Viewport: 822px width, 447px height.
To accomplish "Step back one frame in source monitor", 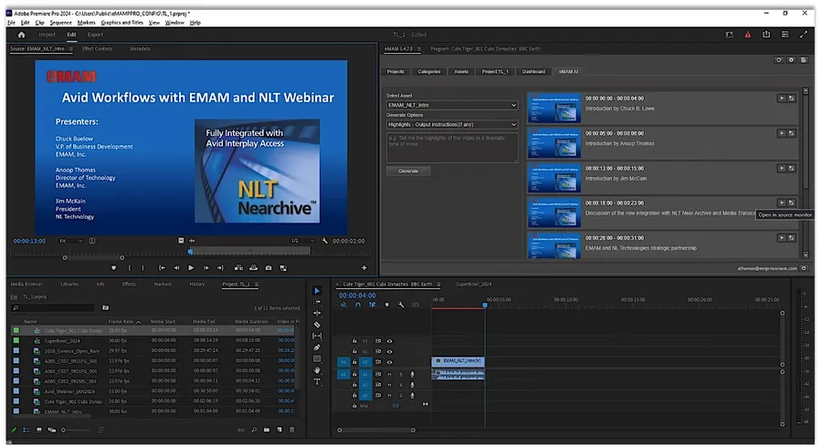I will coord(176,268).
